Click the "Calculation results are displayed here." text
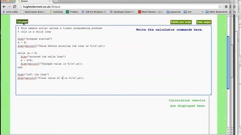This screenshot has width=241, height=135. pos(188,103)
